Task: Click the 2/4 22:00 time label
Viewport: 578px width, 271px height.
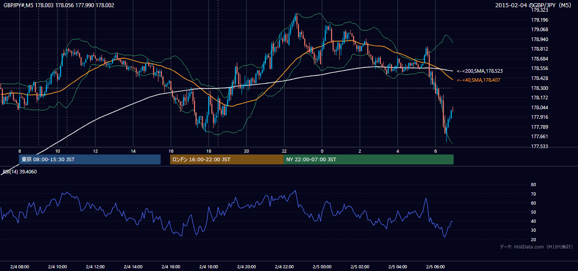Action: pos(284,266)
